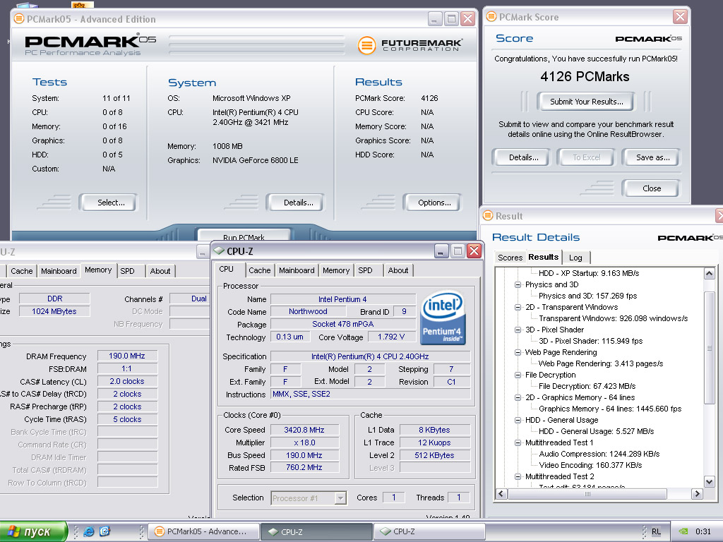Open the second quick launch icon
Image resolution: width=723 pixels, height=542 pixels.
[x=105, y=531]
